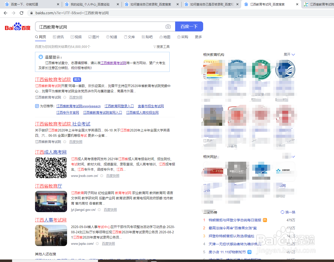Reload the page with the refresh icon
This screenshot has width=334, height=262.
coord(22,13)
